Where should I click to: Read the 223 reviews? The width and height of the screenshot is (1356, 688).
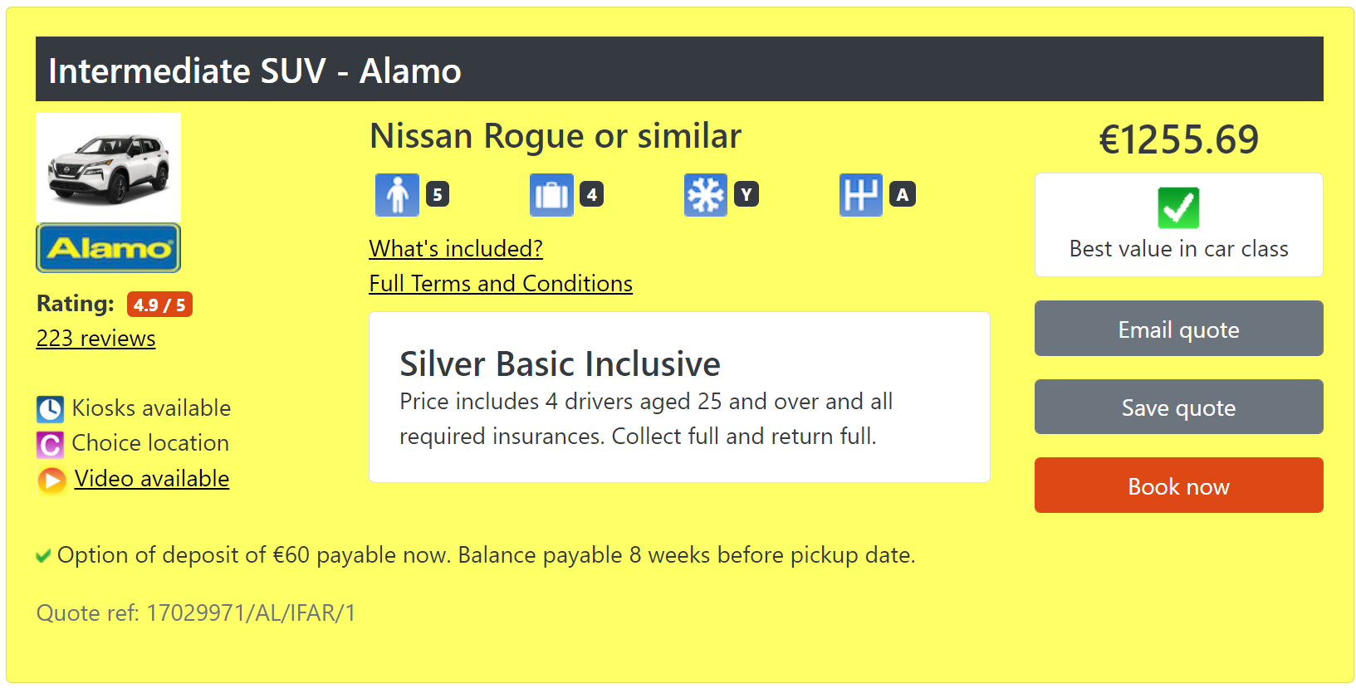coord(95,339)
